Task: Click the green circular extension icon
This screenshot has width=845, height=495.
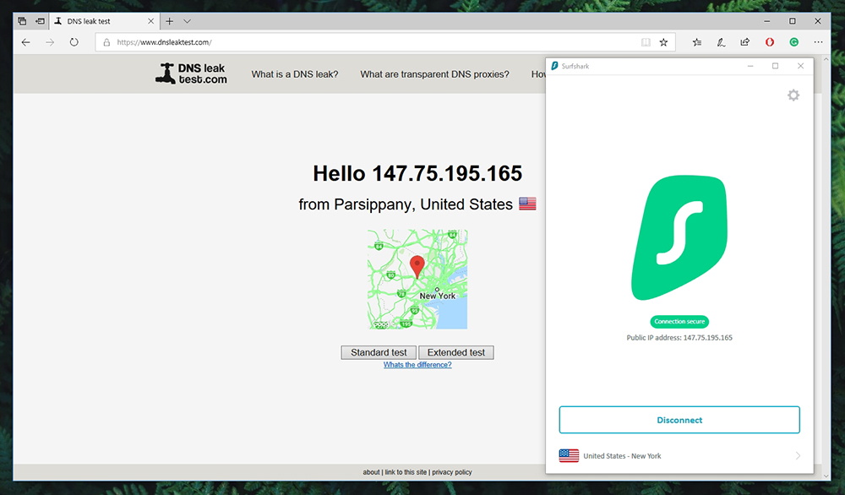Action: pos(794,42)
